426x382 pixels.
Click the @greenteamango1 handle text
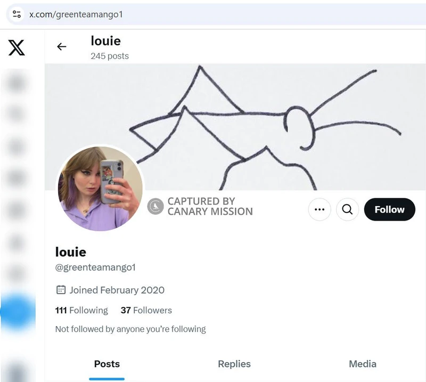point(95,267)
